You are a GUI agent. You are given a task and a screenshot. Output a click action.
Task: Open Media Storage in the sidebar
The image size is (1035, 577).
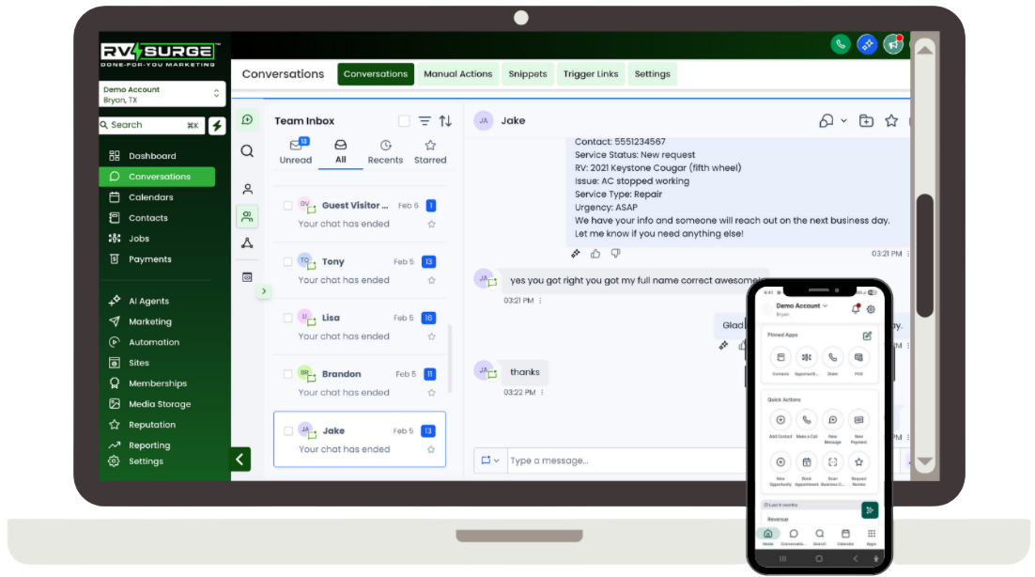tap(157, 404)
